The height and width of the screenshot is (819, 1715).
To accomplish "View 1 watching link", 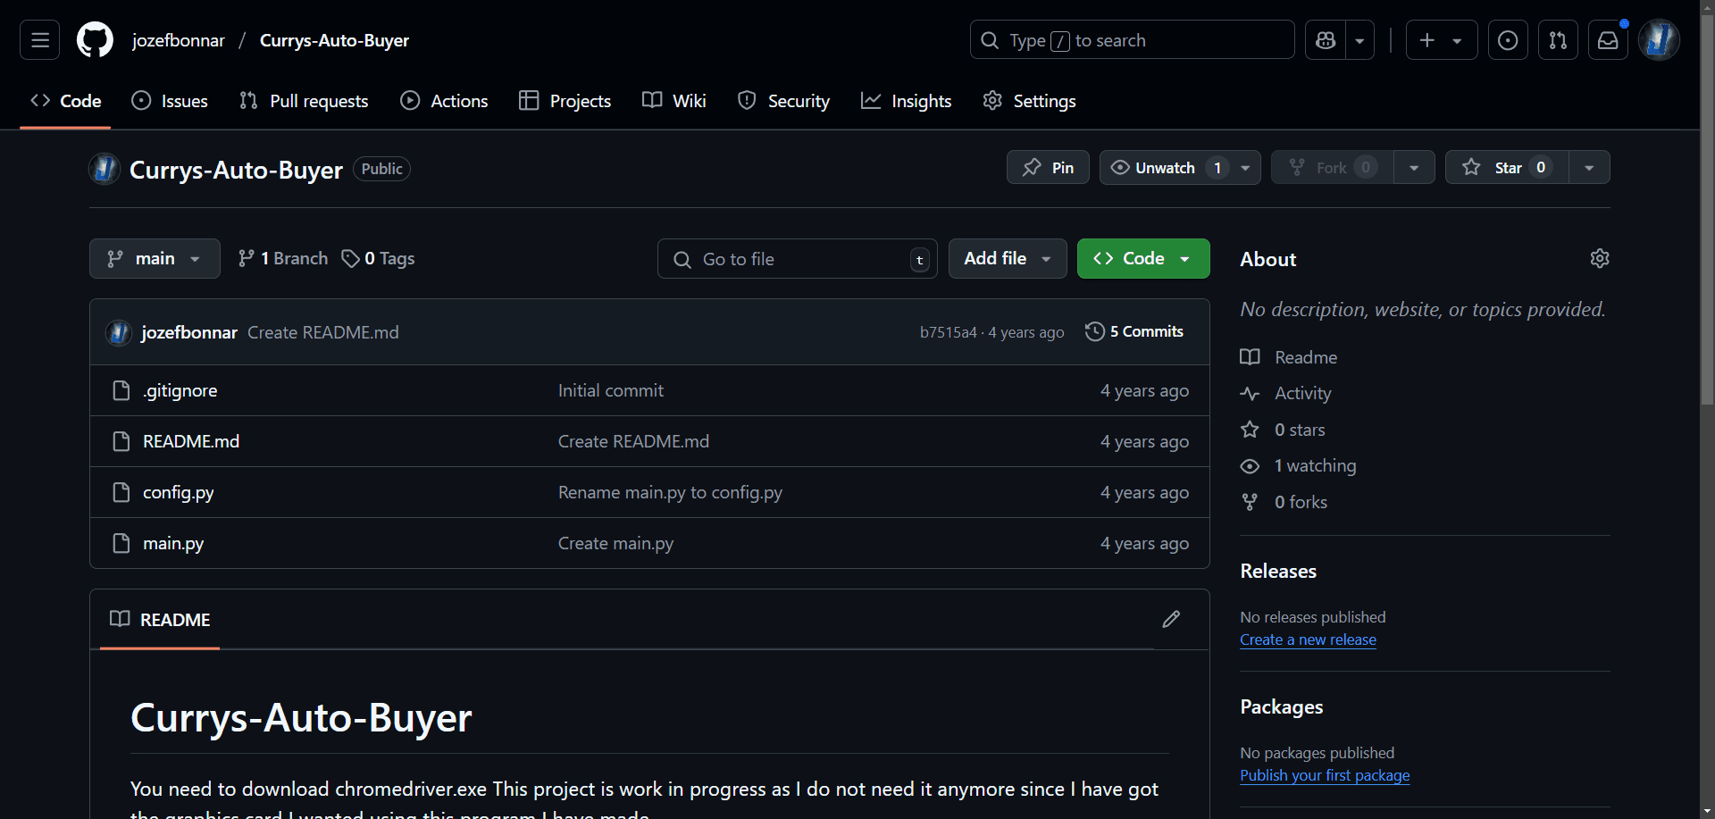I will coord(1299,465).
